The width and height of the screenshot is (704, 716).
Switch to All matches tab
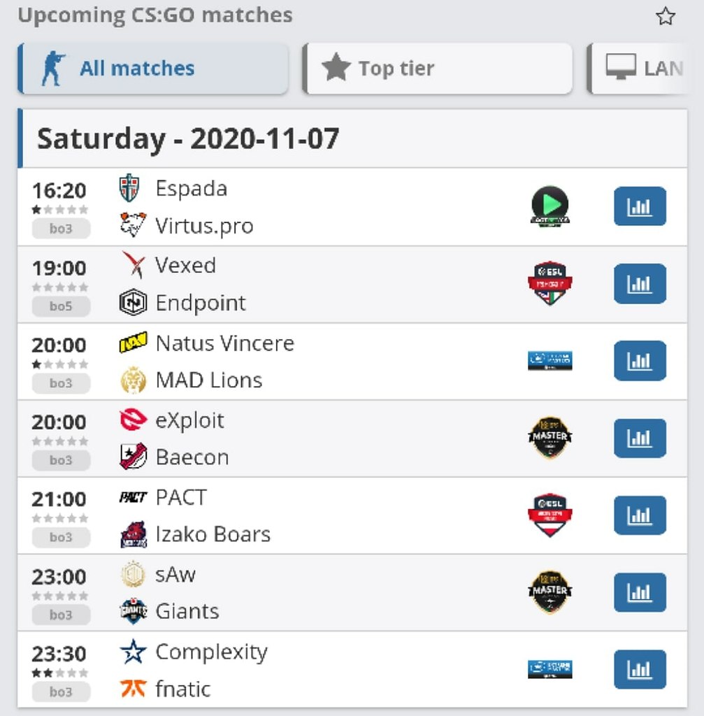(153, 69)
